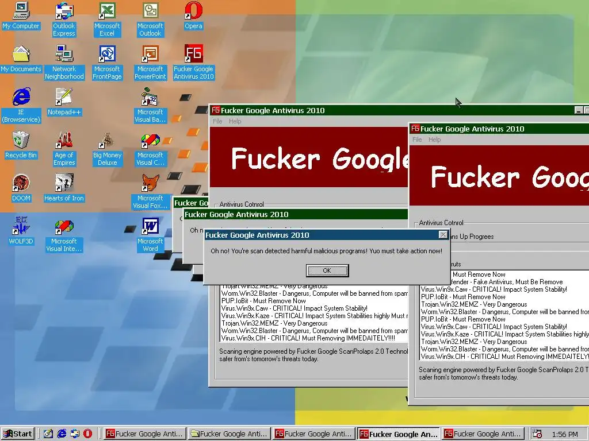Select Virus.Win9x.CIH row in right window list
Viewport: 589px width, 441px height.
click(504, 357)
